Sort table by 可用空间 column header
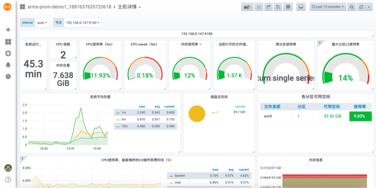This screenshot has width=376, height=188. click(332, 107)
